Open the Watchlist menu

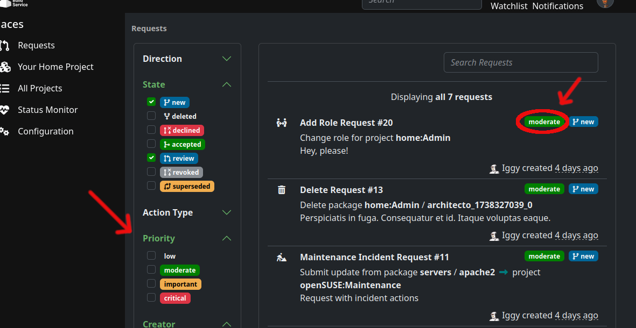click(508, 6)
